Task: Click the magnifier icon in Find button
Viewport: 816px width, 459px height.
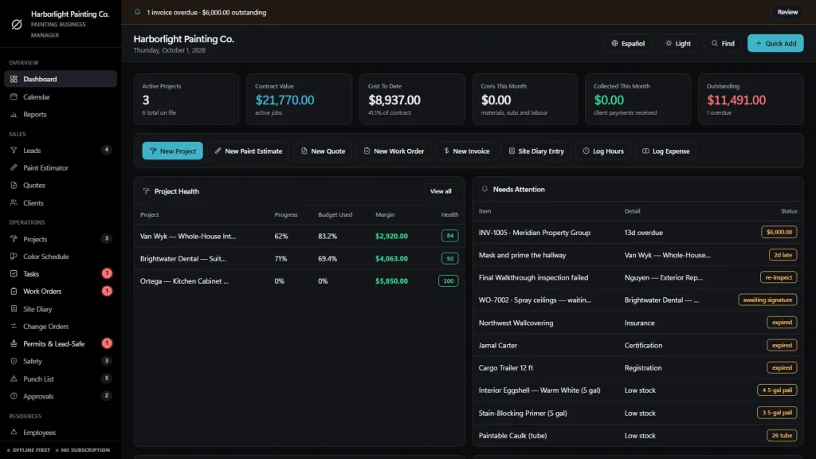Action: click(715, 43)
